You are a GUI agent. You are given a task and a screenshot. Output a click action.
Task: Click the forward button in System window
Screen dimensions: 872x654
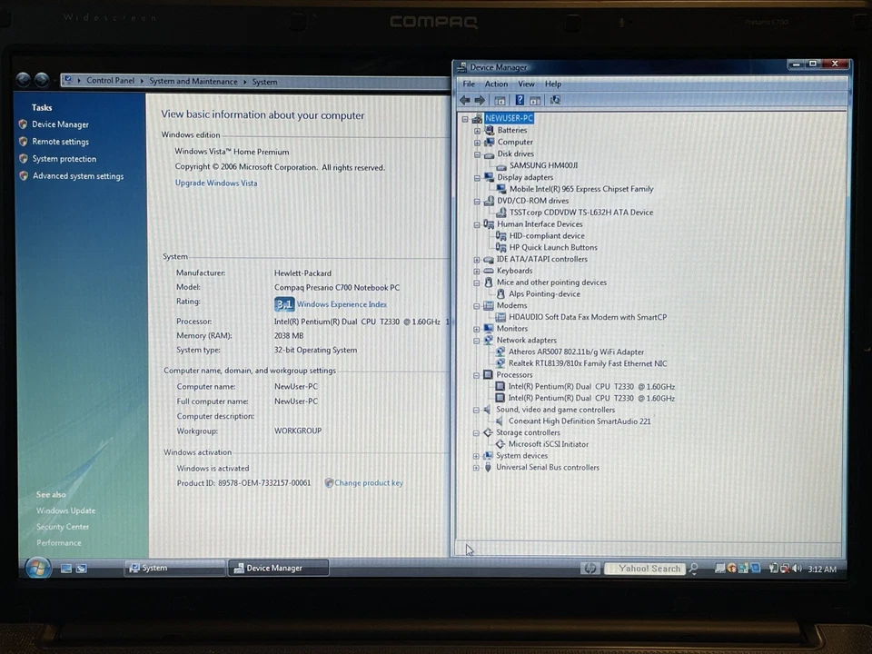[x=42, y=80]
